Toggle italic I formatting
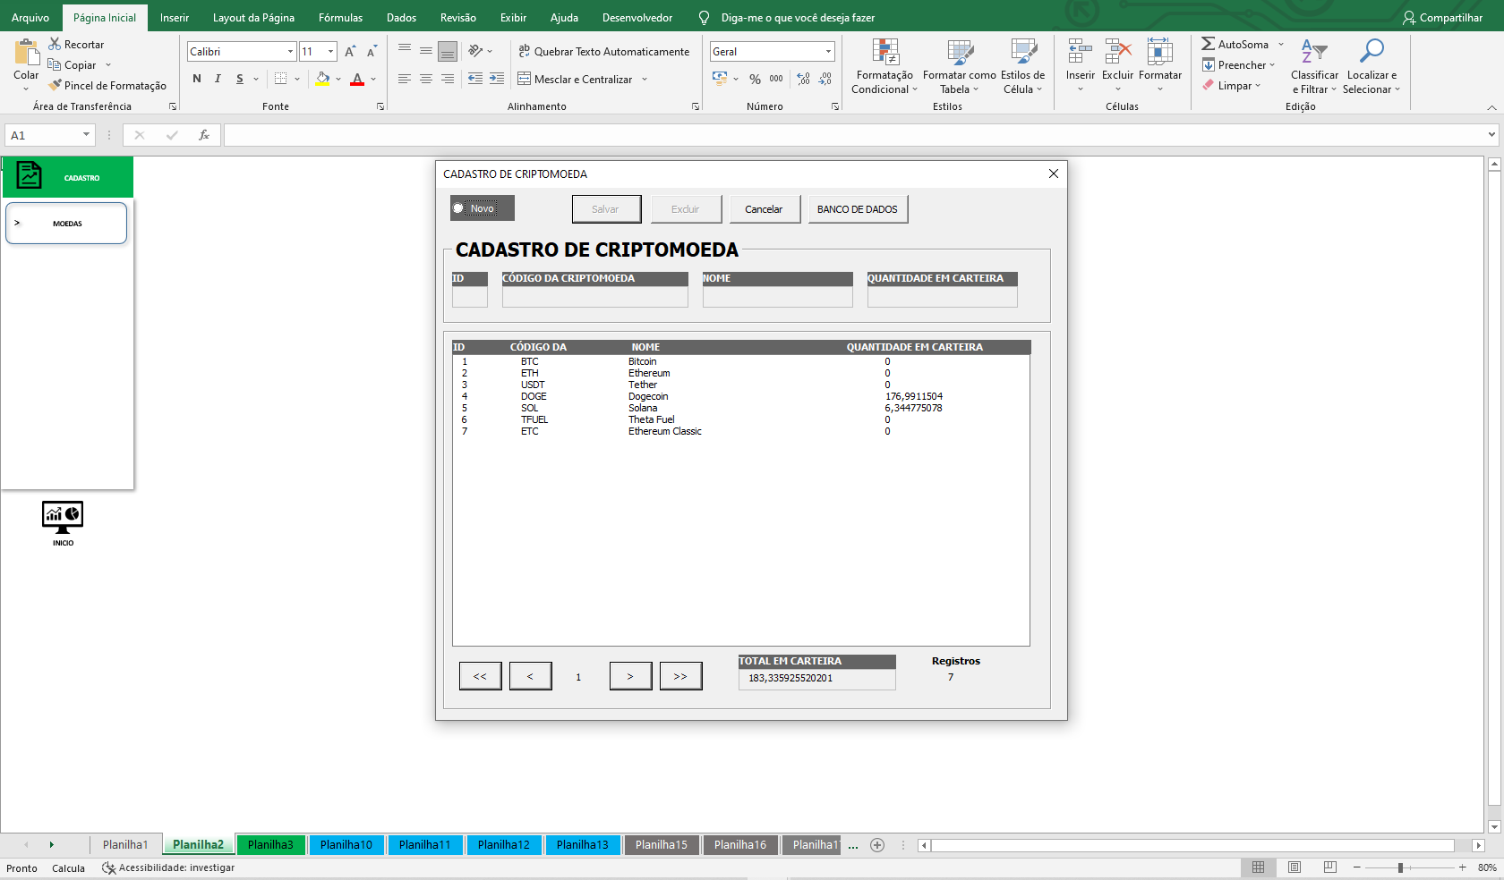 point(218,79)
